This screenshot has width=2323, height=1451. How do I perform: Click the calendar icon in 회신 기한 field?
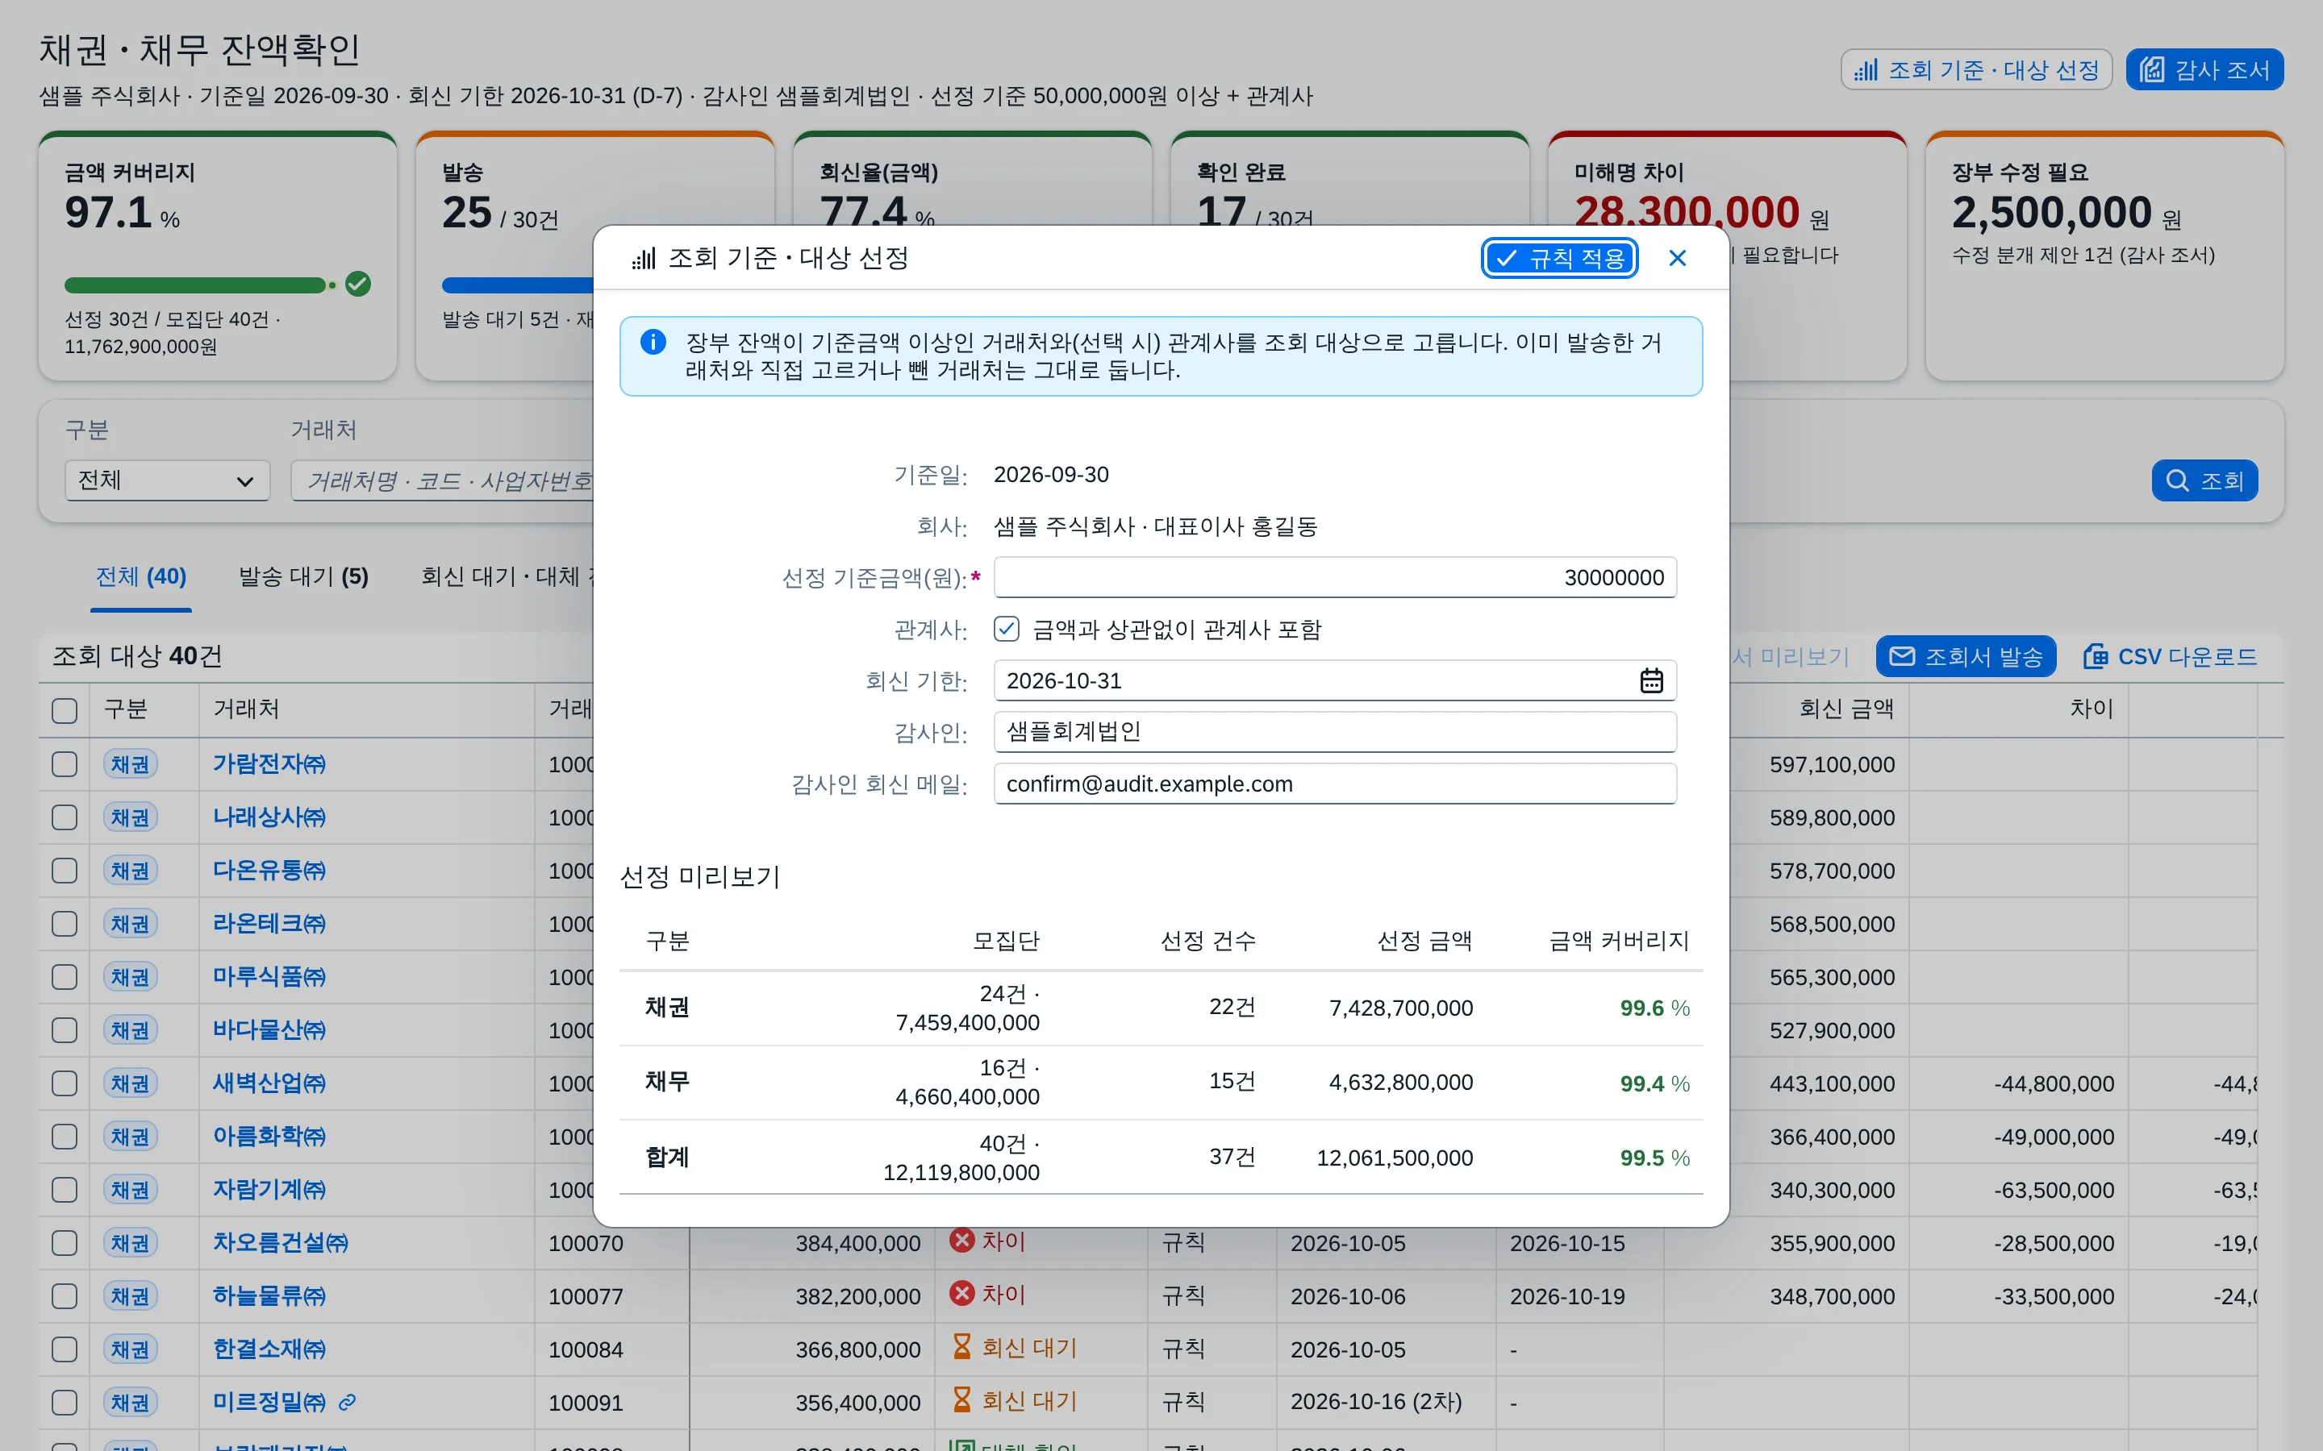(x=1651, y=680)
